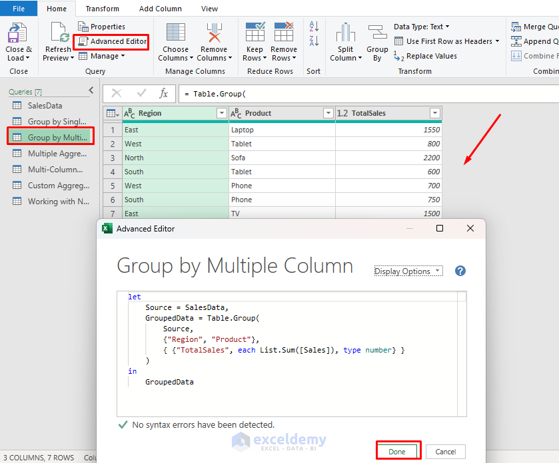This screenshot has height=463, width=559.
Task: Select the SalesData query in the list
Action: (x=45, y=106)
